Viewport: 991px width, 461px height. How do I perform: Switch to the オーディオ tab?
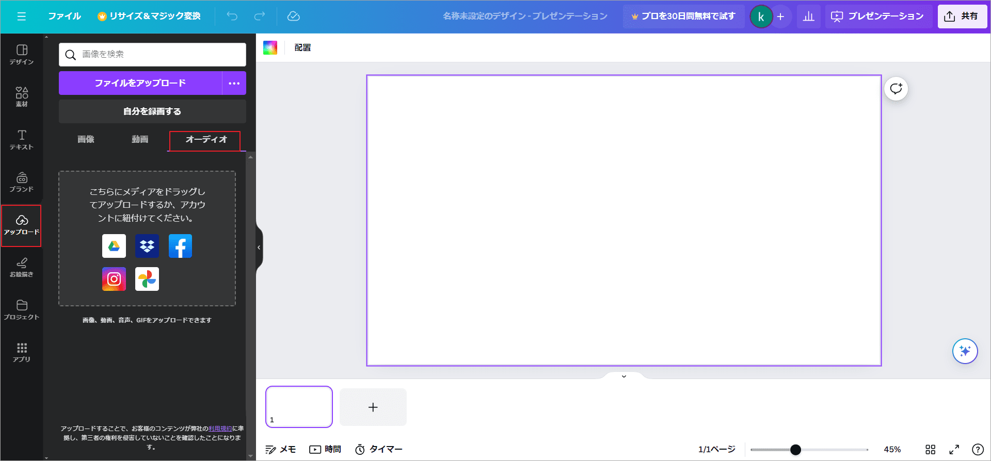tap(206, 140)
